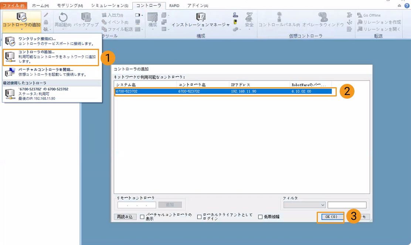This screenshot has height=245, width=411.
Task: Open the help question mark icon
Action: (407, 6)
